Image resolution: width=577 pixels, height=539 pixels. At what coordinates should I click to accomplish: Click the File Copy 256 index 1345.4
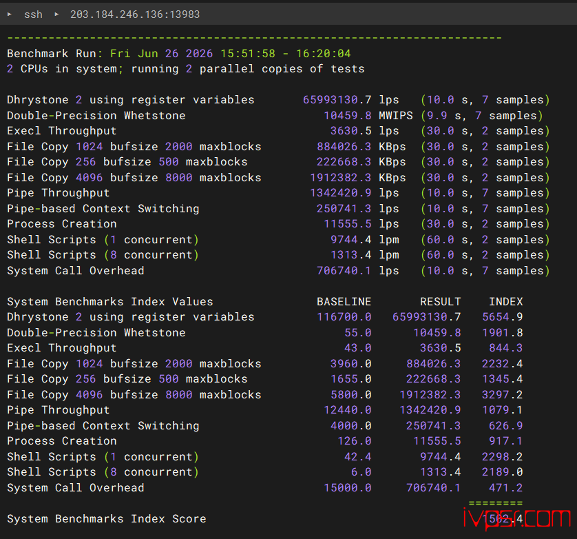(x=503, y=379)
